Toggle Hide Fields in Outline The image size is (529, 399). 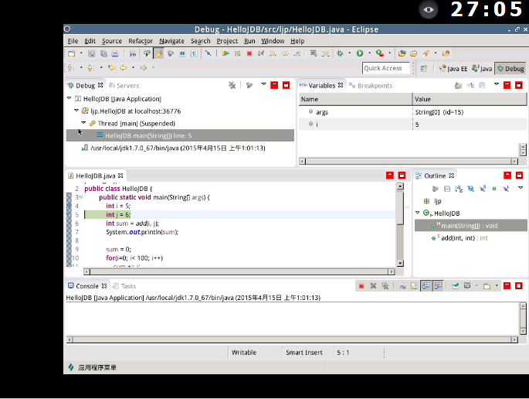pos(470,189)
